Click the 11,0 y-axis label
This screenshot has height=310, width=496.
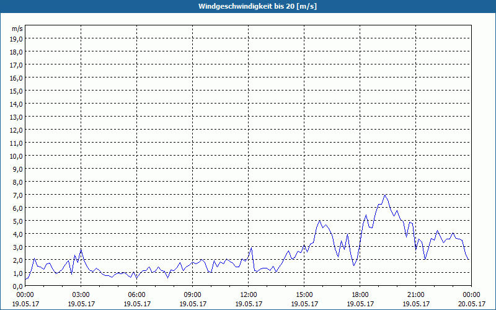click(17, 143)
